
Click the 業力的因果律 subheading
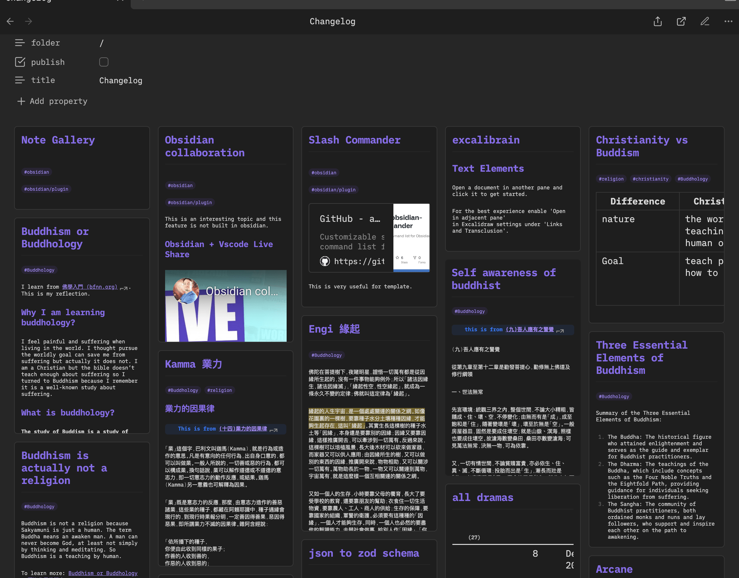[189, 409]
